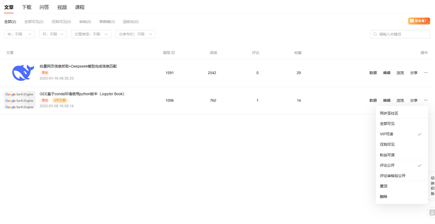Select 评论审核后公开 in the menu
The width and height of the screenshot is (435, 224).
point(402,176)
